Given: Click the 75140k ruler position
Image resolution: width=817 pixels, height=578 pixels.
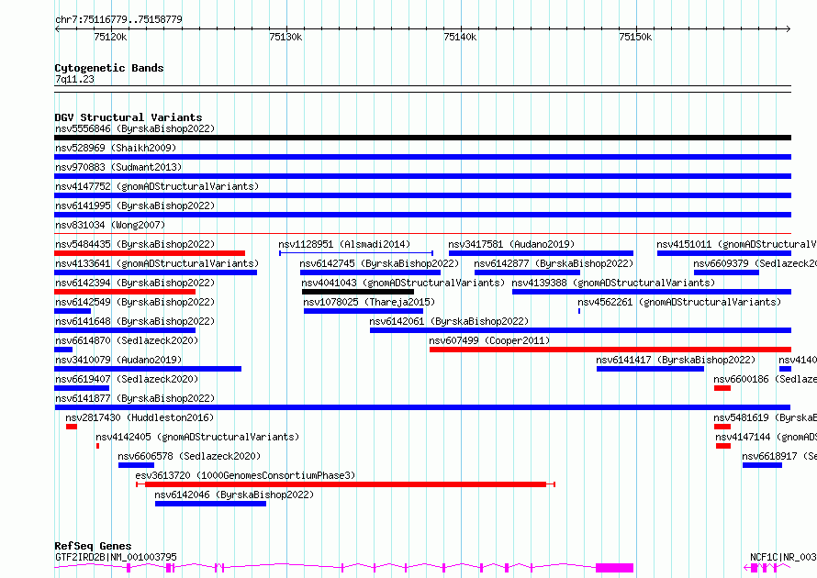Looking at the screenshot, I should [x=460, y=37].
